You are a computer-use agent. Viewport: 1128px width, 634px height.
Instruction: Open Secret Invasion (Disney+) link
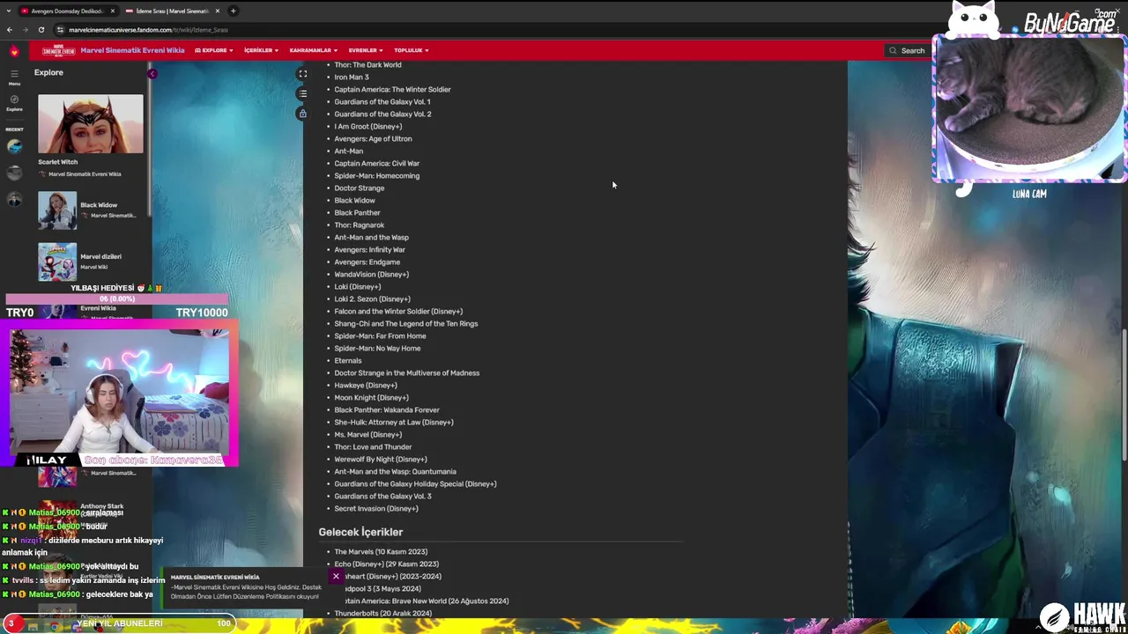[x=375, y=508]
